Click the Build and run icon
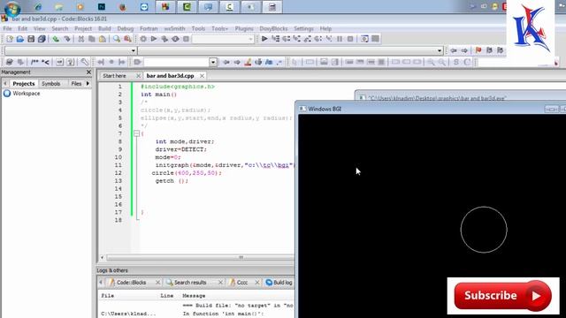 point(164,39)
